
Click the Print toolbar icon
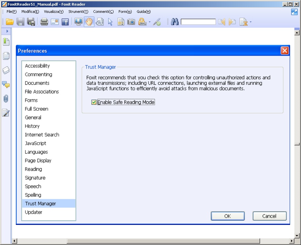click(44, 22)
